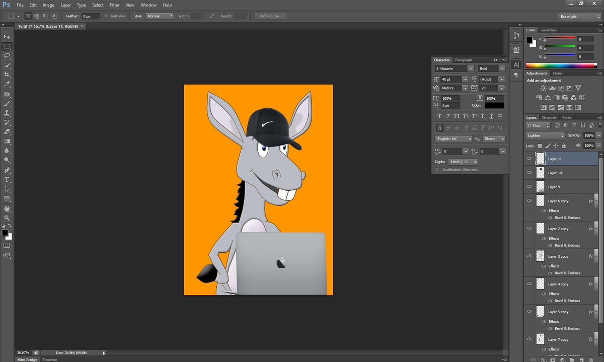Open the Filter menu

click(114, 5)
